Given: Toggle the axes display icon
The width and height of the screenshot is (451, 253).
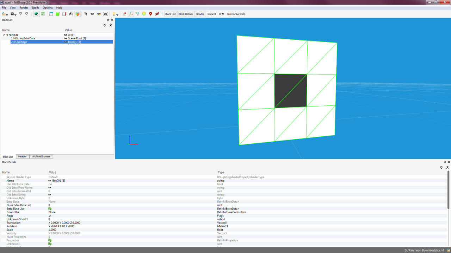Looking at the screenshot, I should click(x=131, y=14).
